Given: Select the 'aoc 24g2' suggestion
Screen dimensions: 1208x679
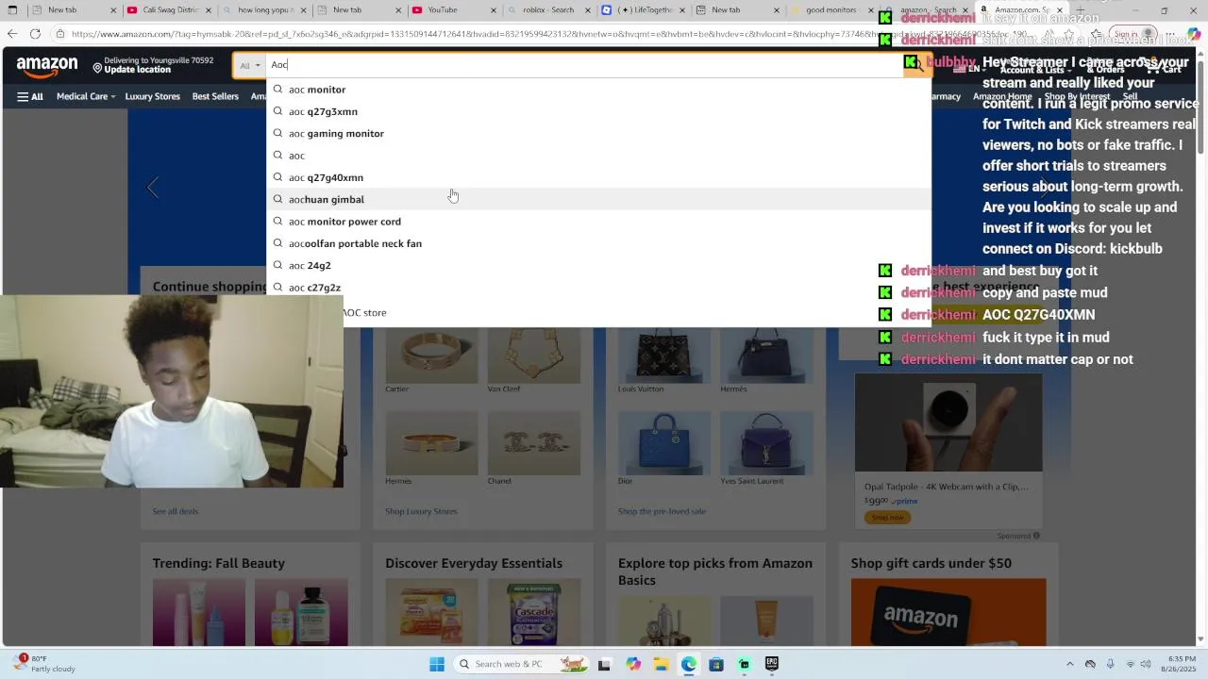Looking at the screenshot, I should tap(599, 266).
